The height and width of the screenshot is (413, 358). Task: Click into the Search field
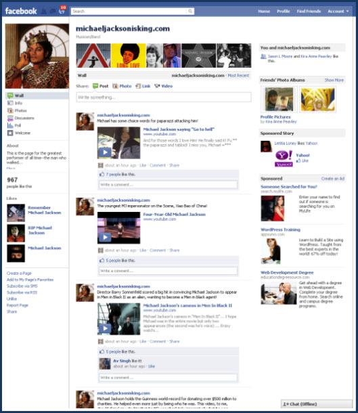click(x=129, y=12)
